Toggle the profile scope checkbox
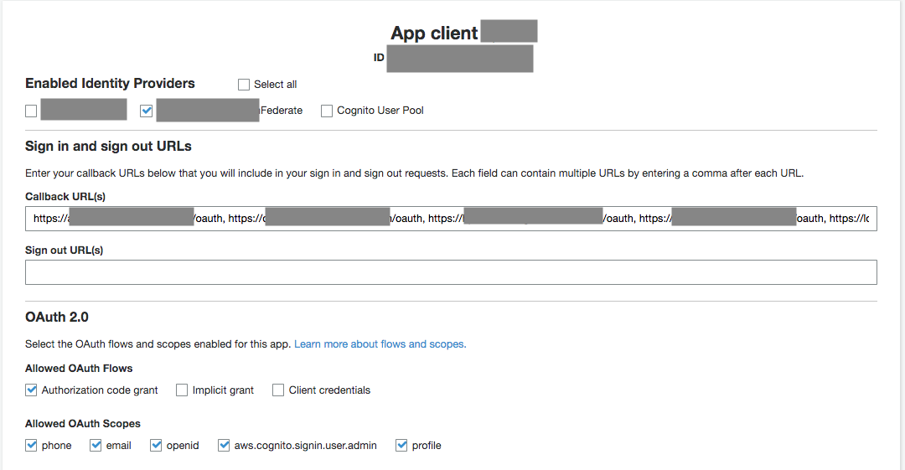 click(x=401, y=446)
